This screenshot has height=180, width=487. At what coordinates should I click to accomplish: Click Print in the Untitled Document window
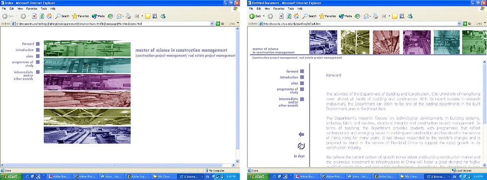pos(375,16)
